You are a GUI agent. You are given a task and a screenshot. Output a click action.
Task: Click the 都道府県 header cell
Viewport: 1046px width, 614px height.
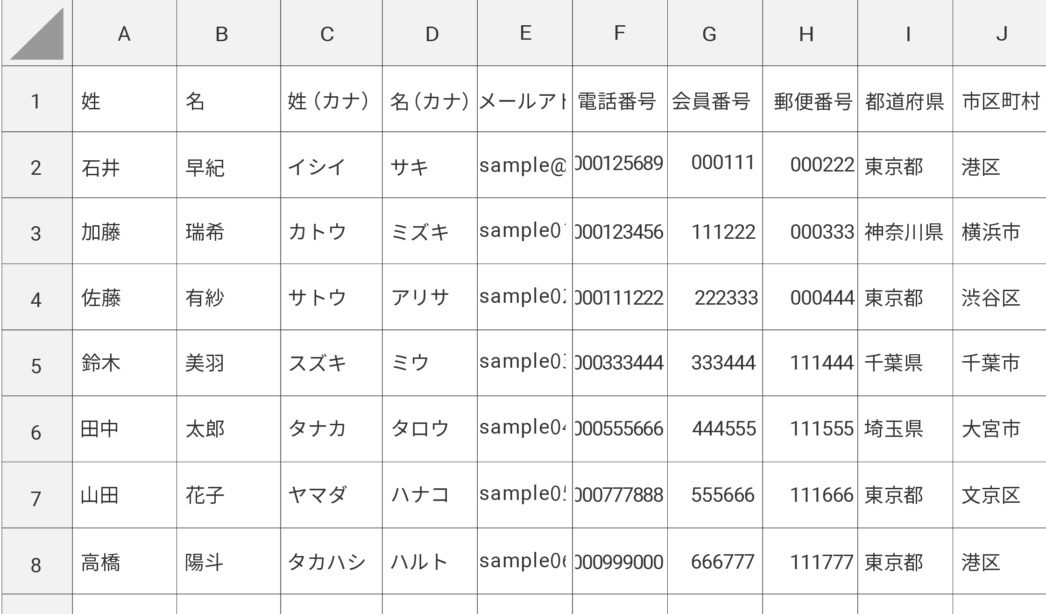pyautogui.click(x=904, y=101)
